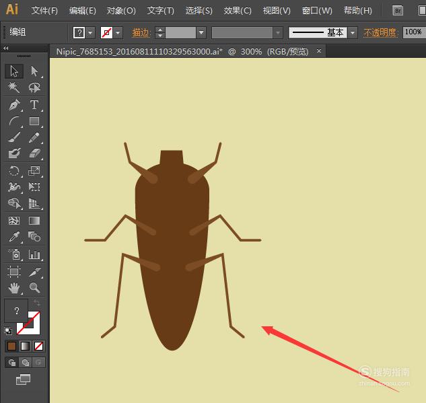
Task: Open the 窗口(W) menu
Action: click(x=317, y=11)
